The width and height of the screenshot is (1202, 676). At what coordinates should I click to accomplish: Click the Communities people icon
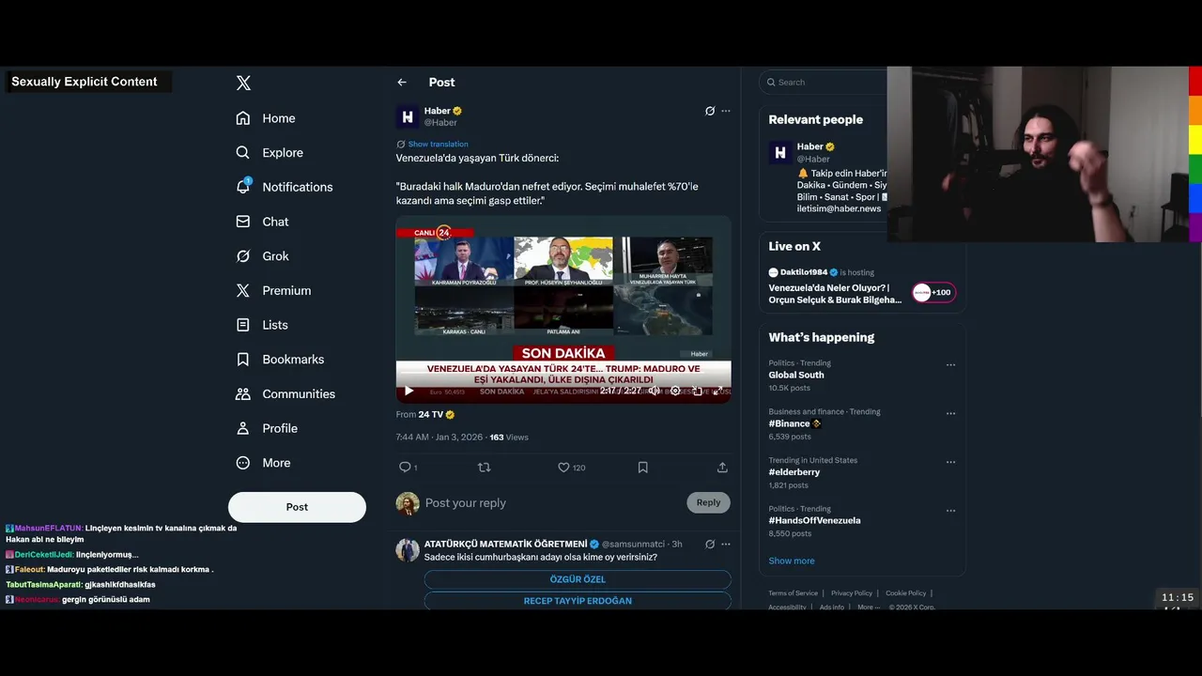click(243, 394)
